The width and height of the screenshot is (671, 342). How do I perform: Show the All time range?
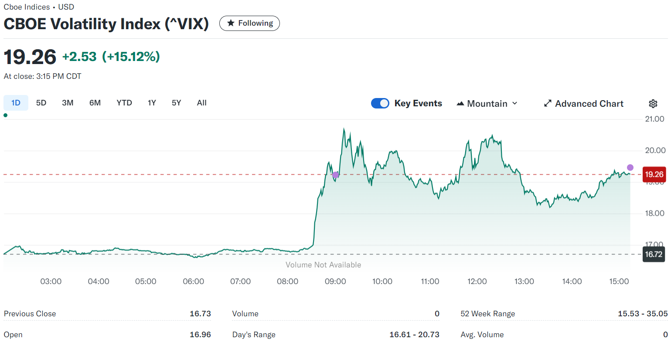(x=201, y=103)
